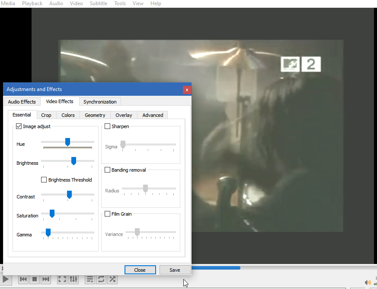Open the Crop sub-tab
377x289 pixels.
point(46,115)
